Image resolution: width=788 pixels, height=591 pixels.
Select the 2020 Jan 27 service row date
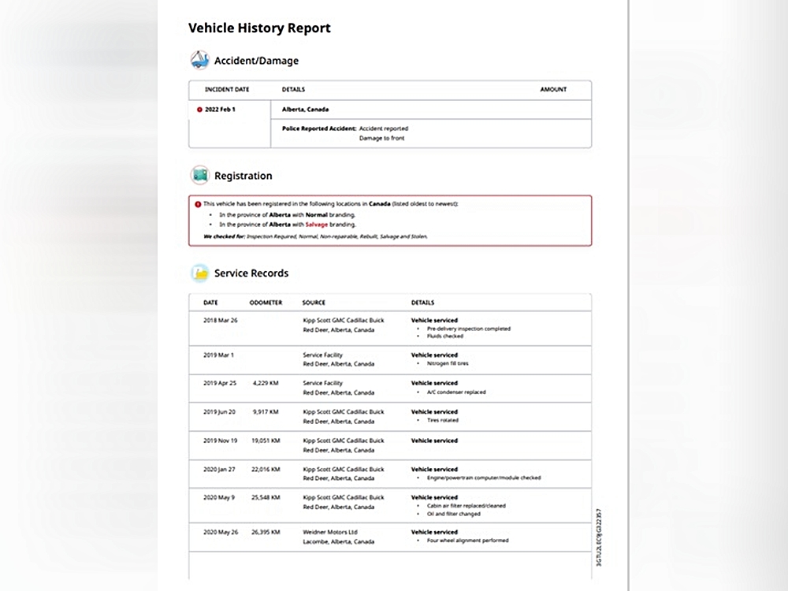point(220,469)
